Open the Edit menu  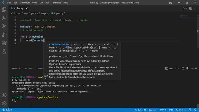(16, 3)
